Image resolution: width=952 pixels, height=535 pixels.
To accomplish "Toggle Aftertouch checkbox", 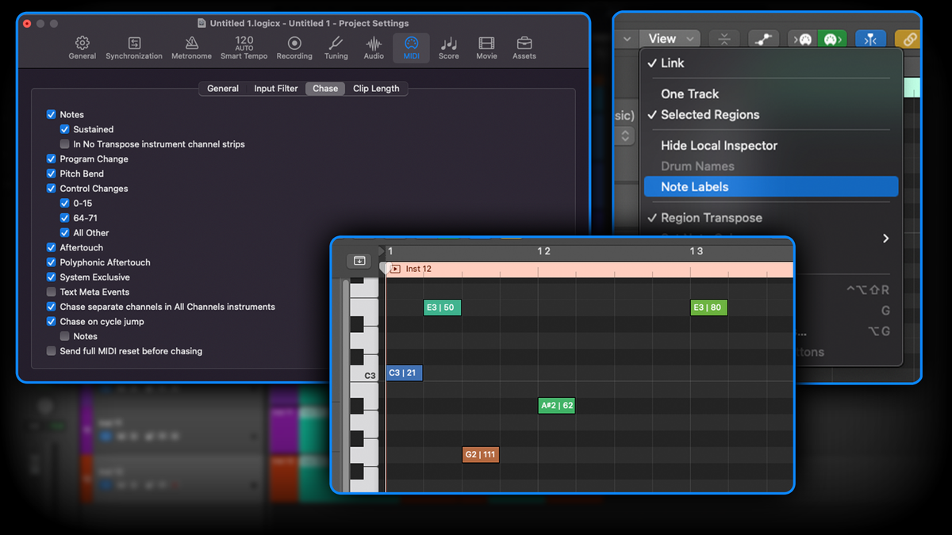I will (x=52, y=248).
